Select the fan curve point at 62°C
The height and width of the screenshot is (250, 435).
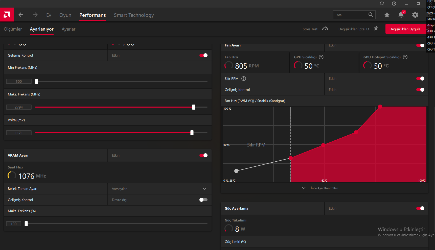[x=323, y=145]
